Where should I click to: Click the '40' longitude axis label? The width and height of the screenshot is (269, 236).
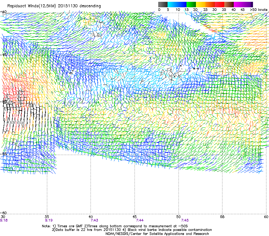tap(91, 217)
